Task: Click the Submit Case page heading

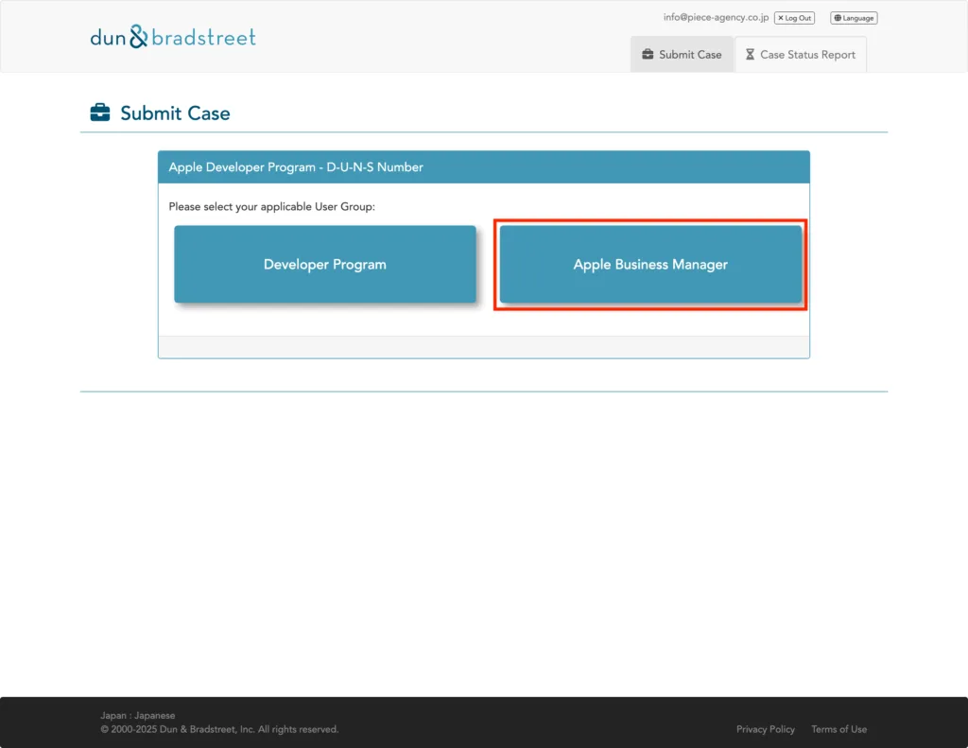Action: pyautogui.click(x=175, y=113)
